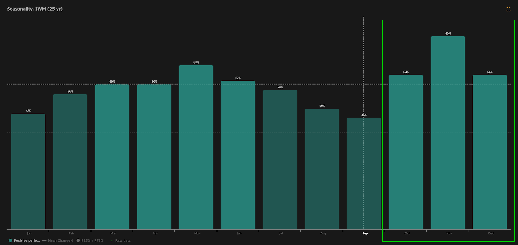Toggle the Positive periods legend series

(x=24, y=240)
